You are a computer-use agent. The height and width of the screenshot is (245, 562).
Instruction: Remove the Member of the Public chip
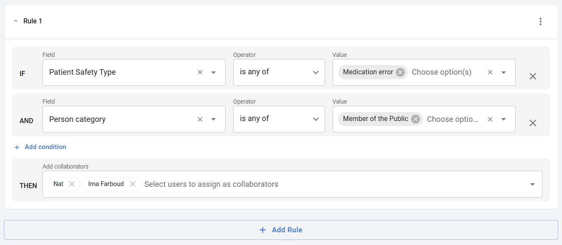click(x=415, y=119)
